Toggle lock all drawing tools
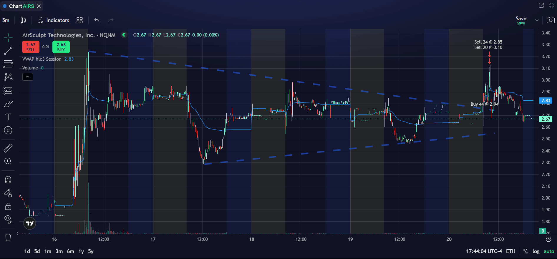 pyautogui.click(x=8, y=206)
